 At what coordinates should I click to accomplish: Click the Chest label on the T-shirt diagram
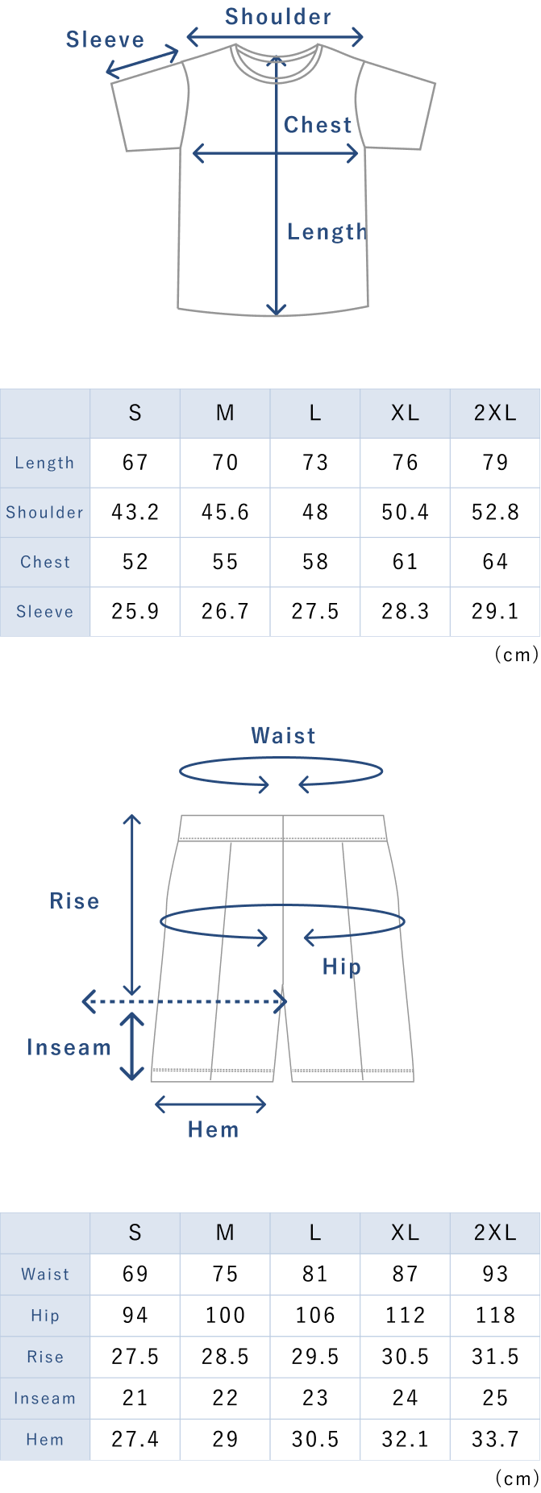coord(318,125)
